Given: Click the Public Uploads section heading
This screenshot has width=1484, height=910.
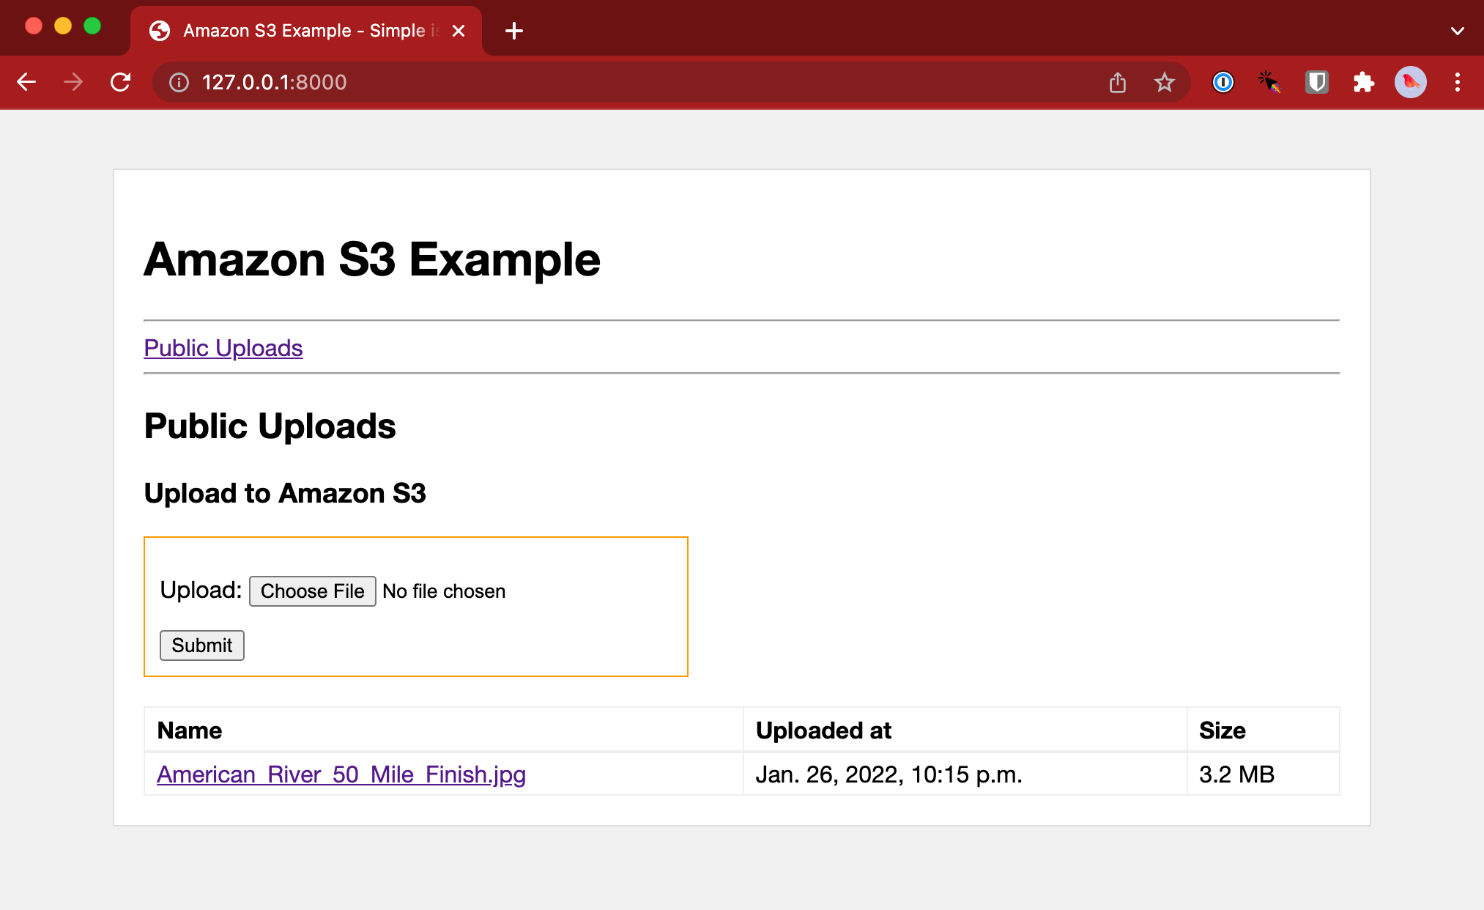Looking at the screenshot, I should tap(270, 426).
